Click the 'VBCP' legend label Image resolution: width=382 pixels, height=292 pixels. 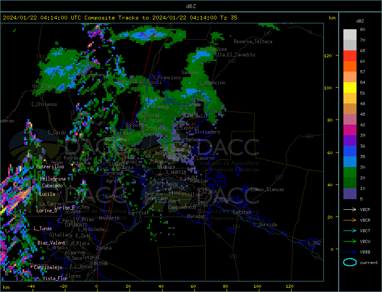[x=365, y=209]
